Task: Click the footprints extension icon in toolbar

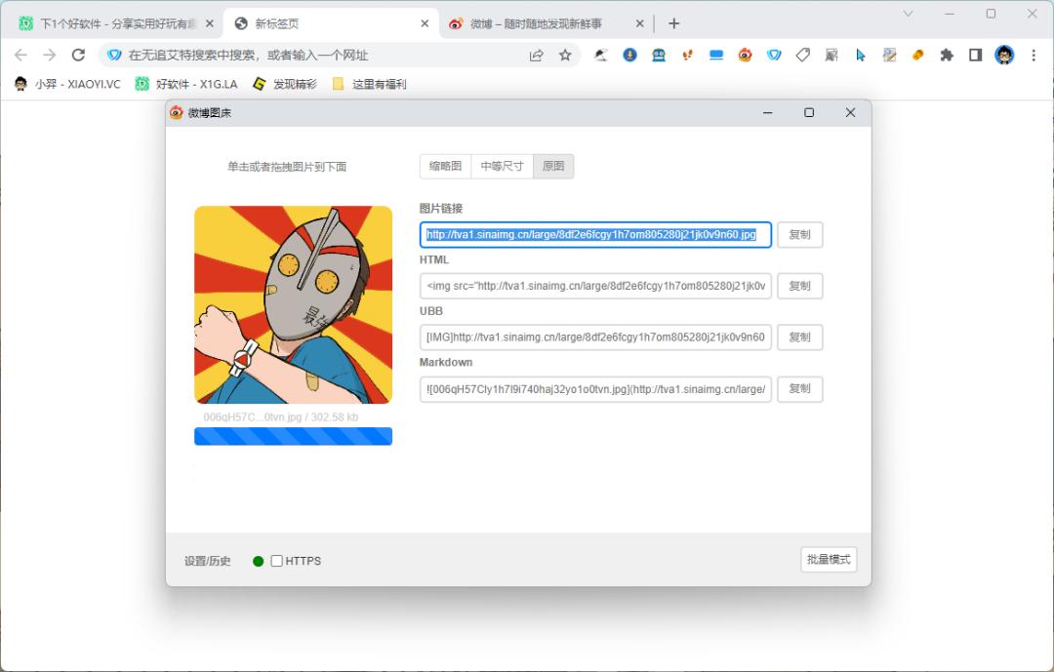Action: coord(688,55)
